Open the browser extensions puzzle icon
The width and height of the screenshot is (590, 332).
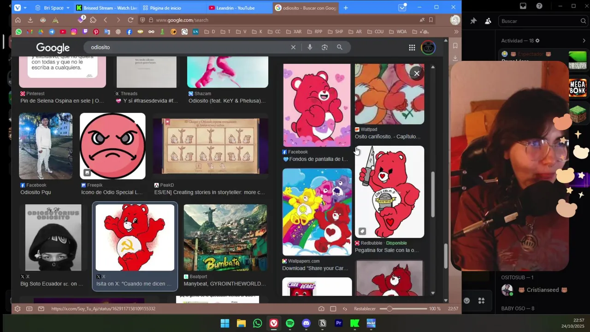[x=93, y=20]
